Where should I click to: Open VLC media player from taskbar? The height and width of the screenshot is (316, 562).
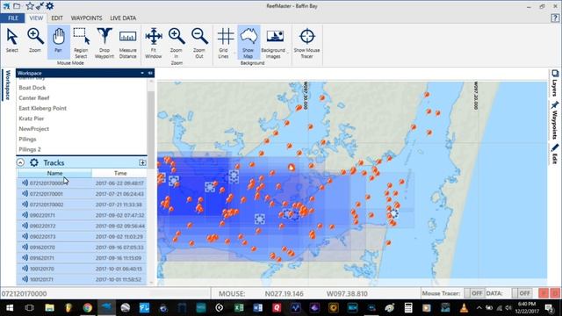(x=464, y=308)
